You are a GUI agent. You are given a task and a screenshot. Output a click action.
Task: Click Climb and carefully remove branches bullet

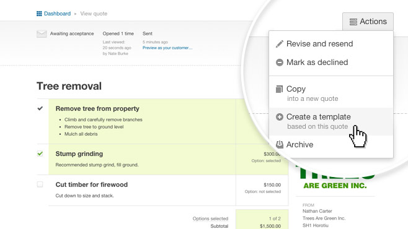pos(104,119)
